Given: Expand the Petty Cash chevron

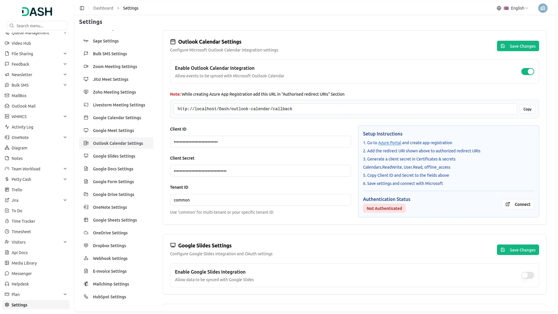Looking at the screenshot, I should pos(65,179).
